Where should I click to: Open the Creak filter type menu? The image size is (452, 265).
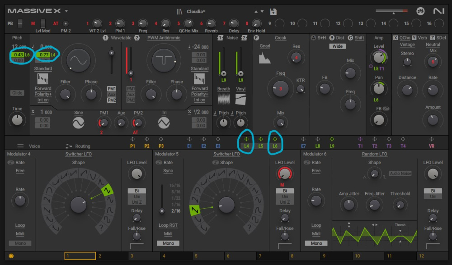[x=280, y=38]
